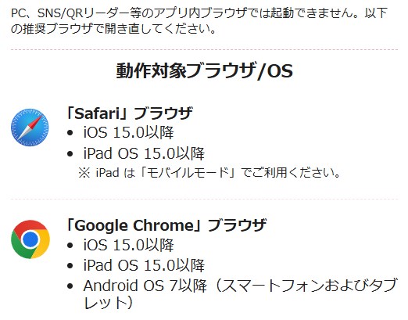Image resolution: width=408 pixels, height=320 pixels.
Task: Click the Google Chrome logo icon
Action: 30,239
